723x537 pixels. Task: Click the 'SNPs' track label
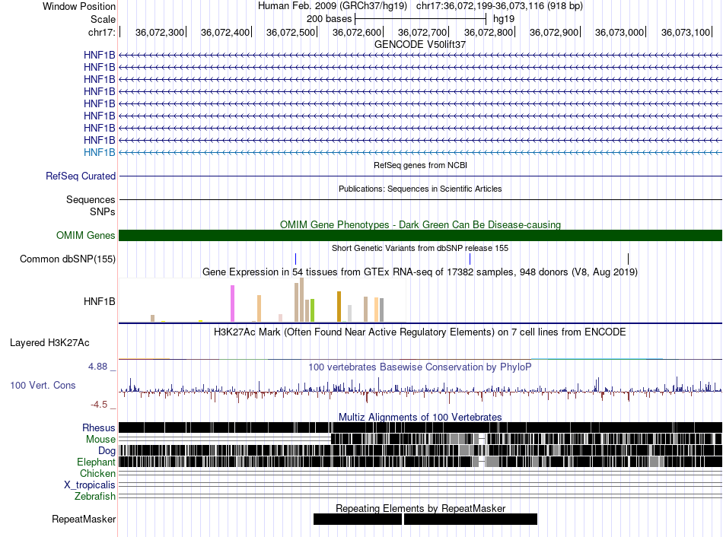point(103,211)
